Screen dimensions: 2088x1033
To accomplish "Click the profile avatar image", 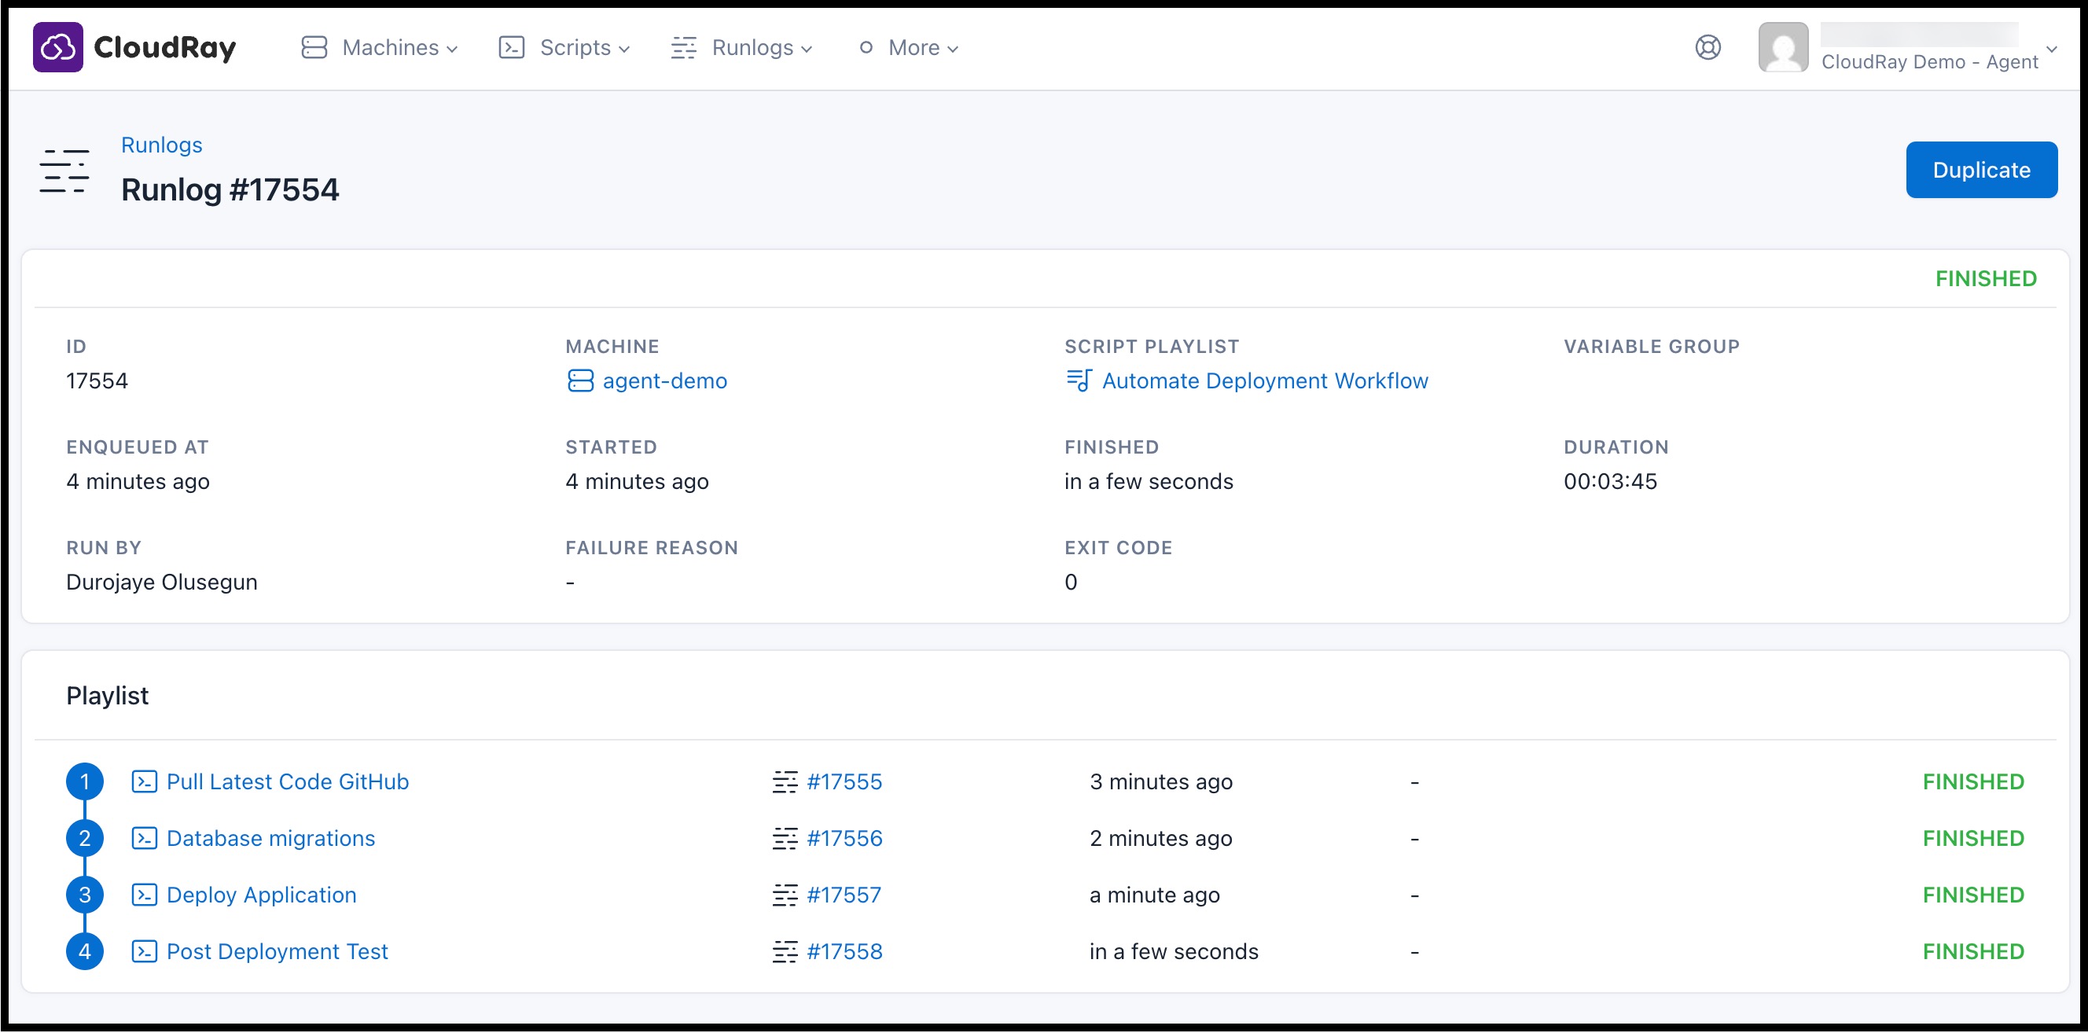I will [1783, 47].
